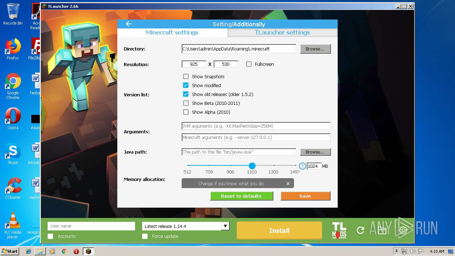This screenshot has height=256, width=455.
Task: Open media player taskbar icon
Action: pyautogui.click(x=52, y=251)
